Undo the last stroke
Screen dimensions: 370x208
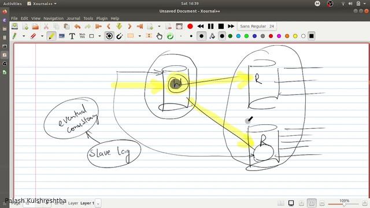pos(77,26)
